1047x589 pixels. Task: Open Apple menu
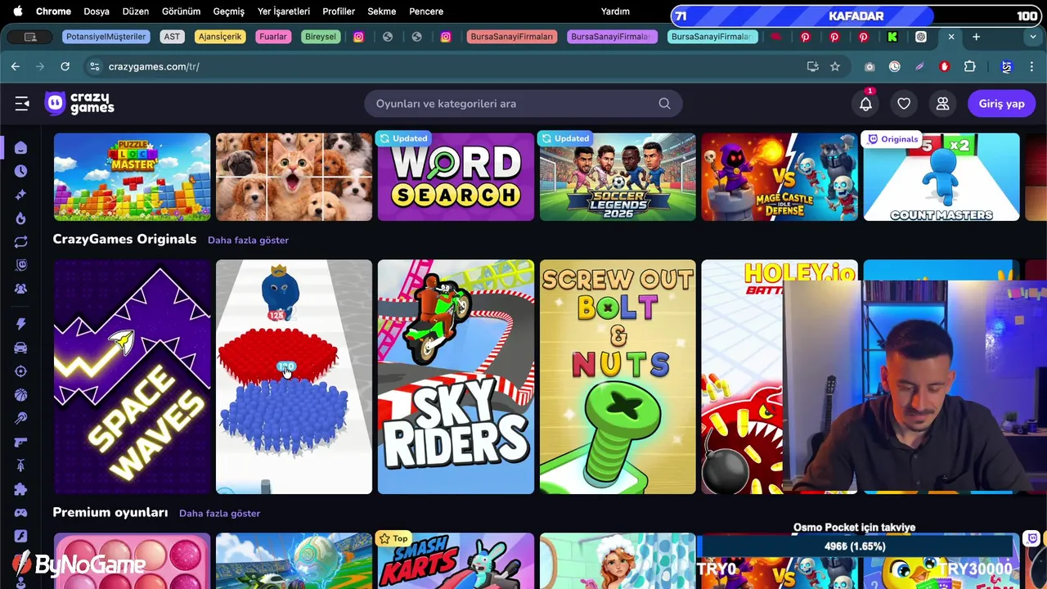[18, 11]
